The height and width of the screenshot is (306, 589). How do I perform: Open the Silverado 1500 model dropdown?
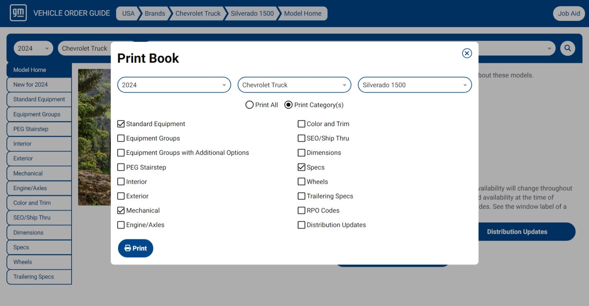[415, 85]
